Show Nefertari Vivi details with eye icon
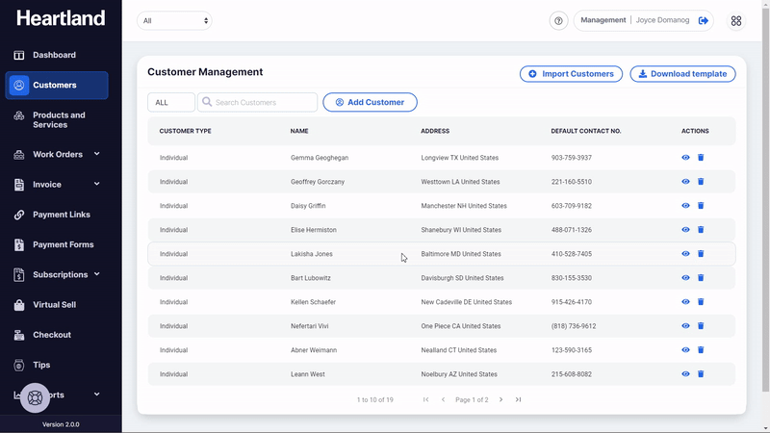Screen dimensions: 770x433 point(685,326)
